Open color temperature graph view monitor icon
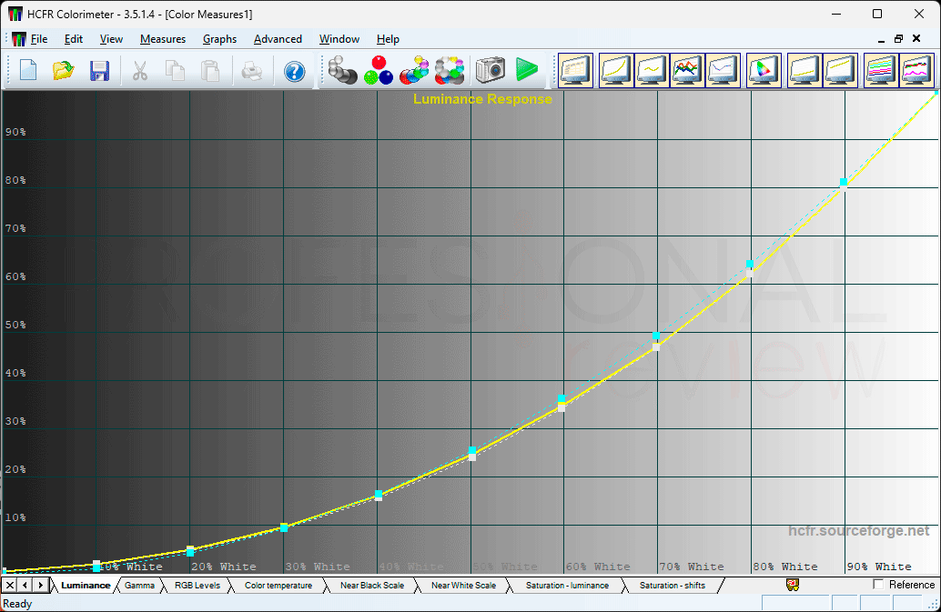941x612 pixels. point(723,70)
